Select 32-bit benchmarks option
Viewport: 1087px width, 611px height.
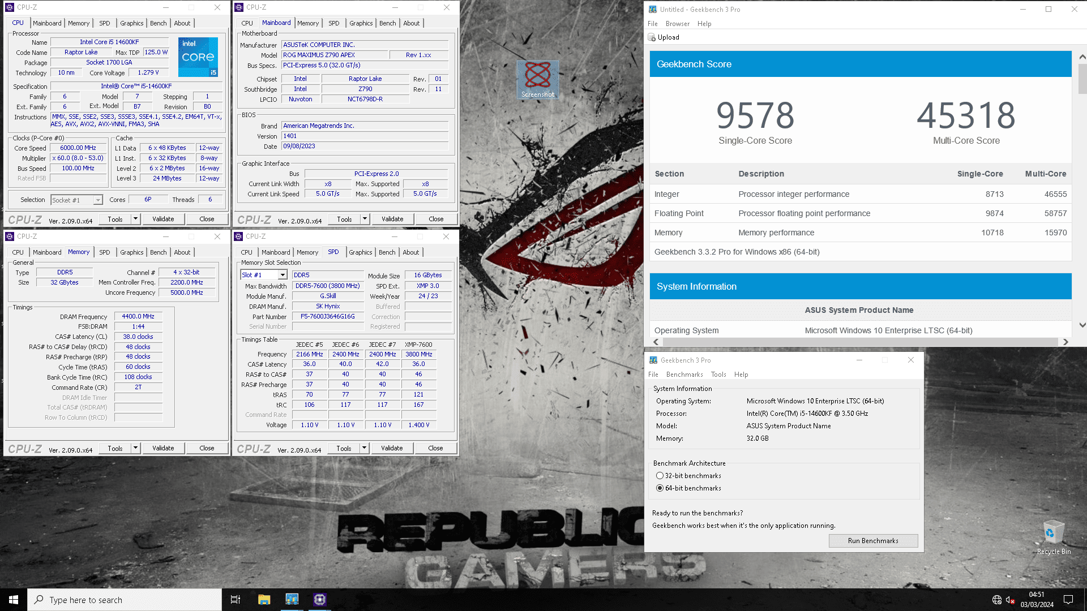pyautogui.click(x=660, y=476)
